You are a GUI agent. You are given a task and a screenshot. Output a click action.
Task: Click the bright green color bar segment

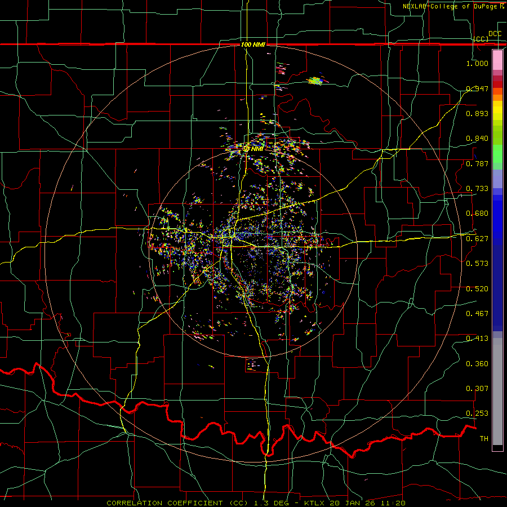497,154
